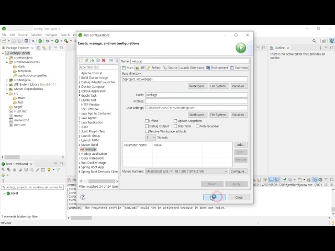
Task: Click Duplicate launch configuration icon in dialog
Action: pyautogui.click(x=98, y=61)
